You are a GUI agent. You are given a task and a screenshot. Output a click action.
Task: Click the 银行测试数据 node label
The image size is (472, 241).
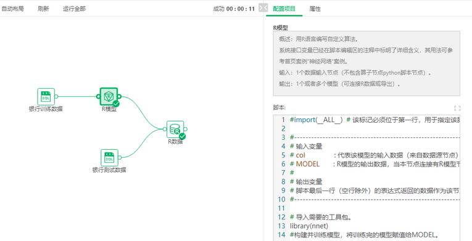(109, 170)
